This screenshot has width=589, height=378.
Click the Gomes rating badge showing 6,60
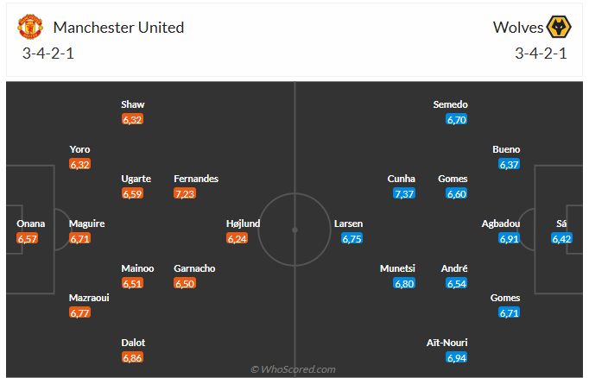457,193
